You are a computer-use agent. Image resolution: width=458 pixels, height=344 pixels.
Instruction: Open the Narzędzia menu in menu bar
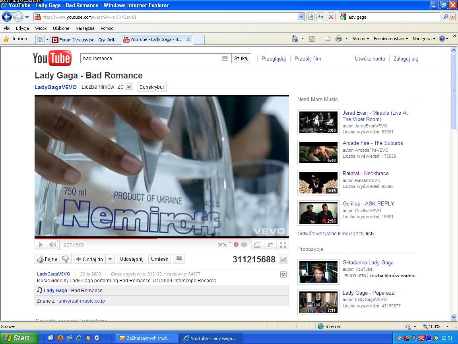[85, 28]
